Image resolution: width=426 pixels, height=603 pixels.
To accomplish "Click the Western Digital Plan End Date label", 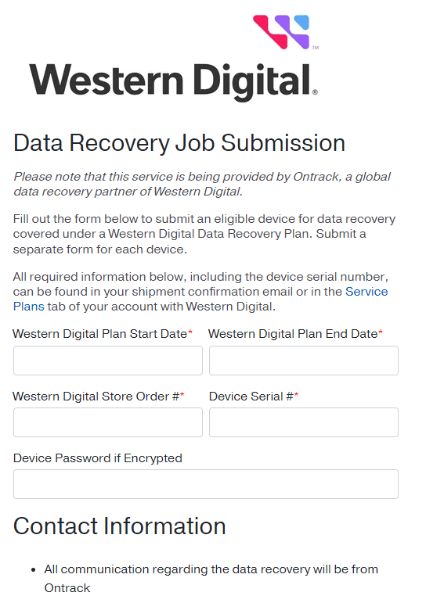I will pyautogui.click(x=295, y=334).
